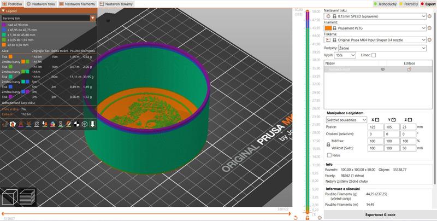The image size is (437, 221).
Task: Click the X axis mirror icon
Action: coord(377,120)
